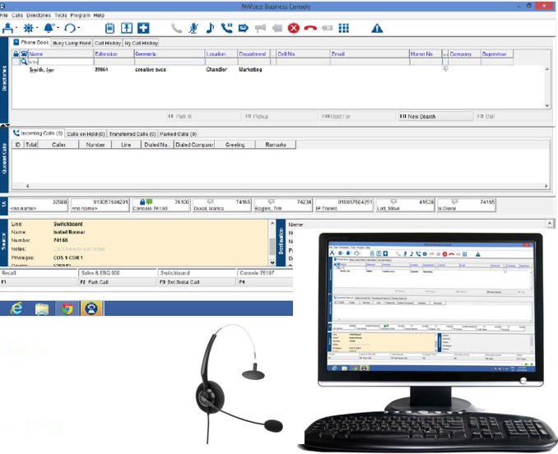
Task: Click the Hold For button
Action: (358, 116)
